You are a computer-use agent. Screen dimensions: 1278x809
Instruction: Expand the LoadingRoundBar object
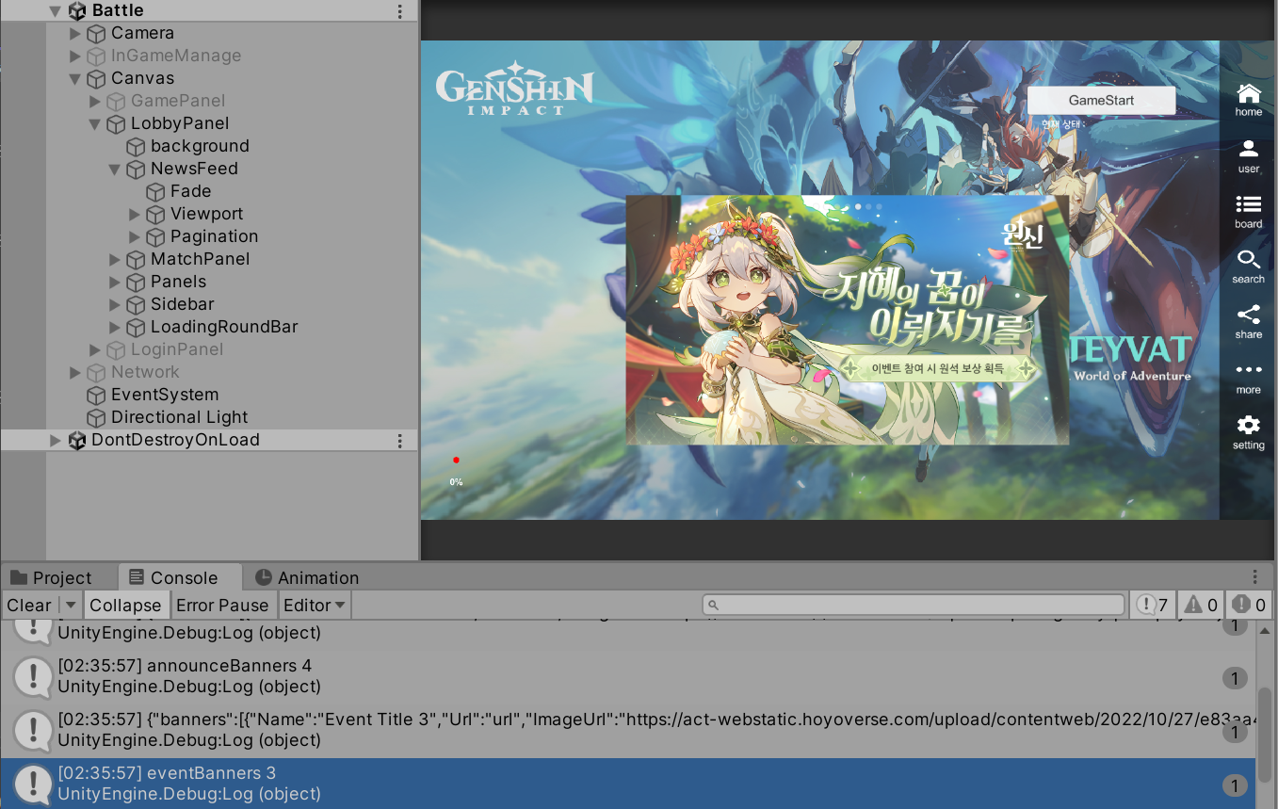coord(114,327)
